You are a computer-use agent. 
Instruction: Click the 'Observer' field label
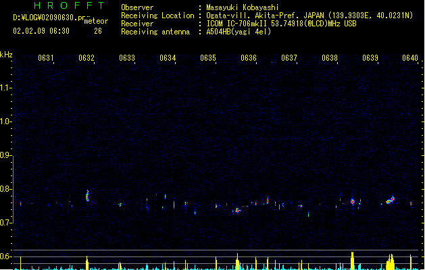137,7
